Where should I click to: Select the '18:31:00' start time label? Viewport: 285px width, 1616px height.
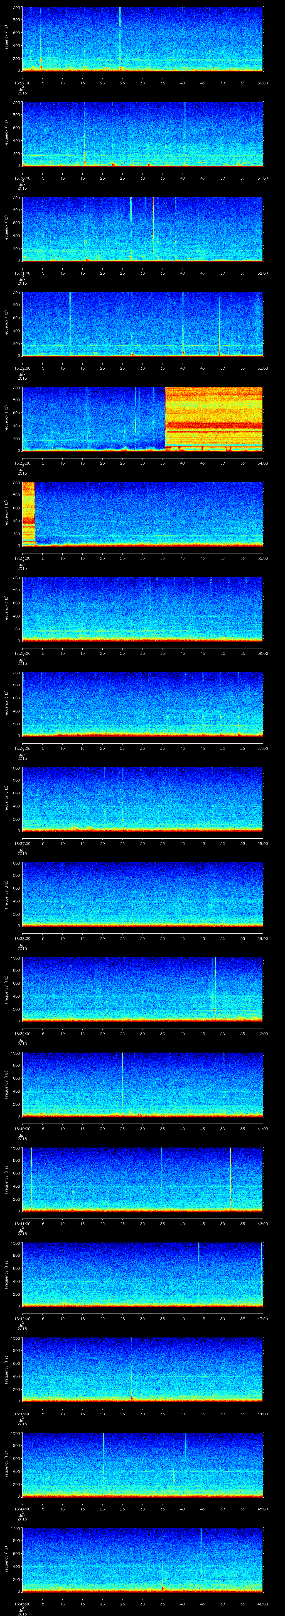22,273
